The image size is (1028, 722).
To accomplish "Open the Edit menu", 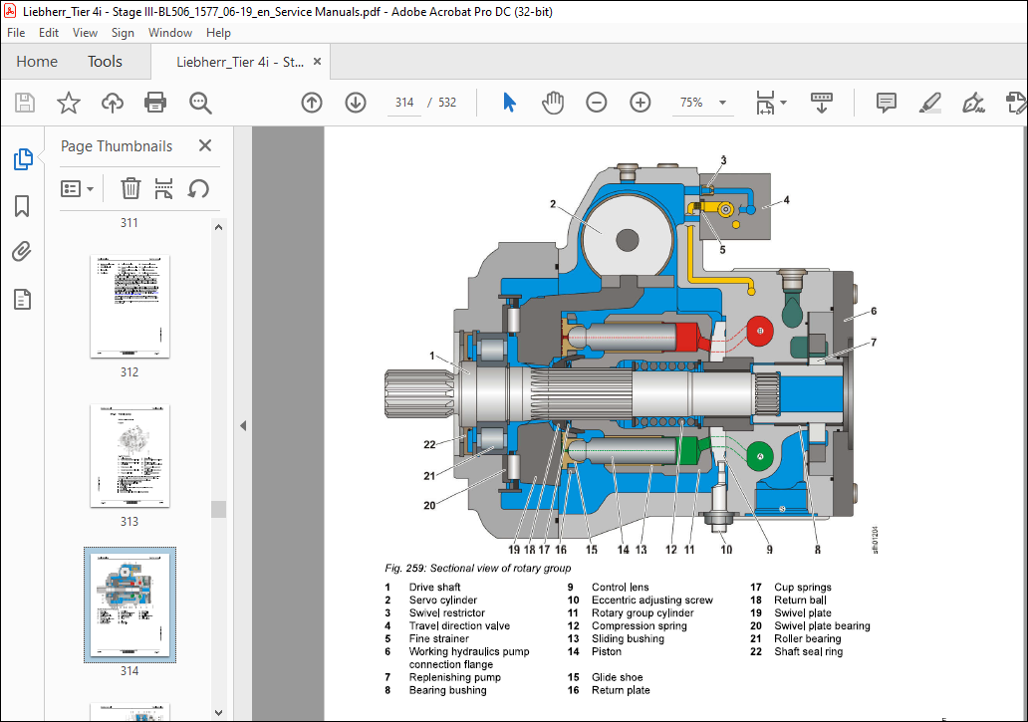I will (x=49, y=33).
